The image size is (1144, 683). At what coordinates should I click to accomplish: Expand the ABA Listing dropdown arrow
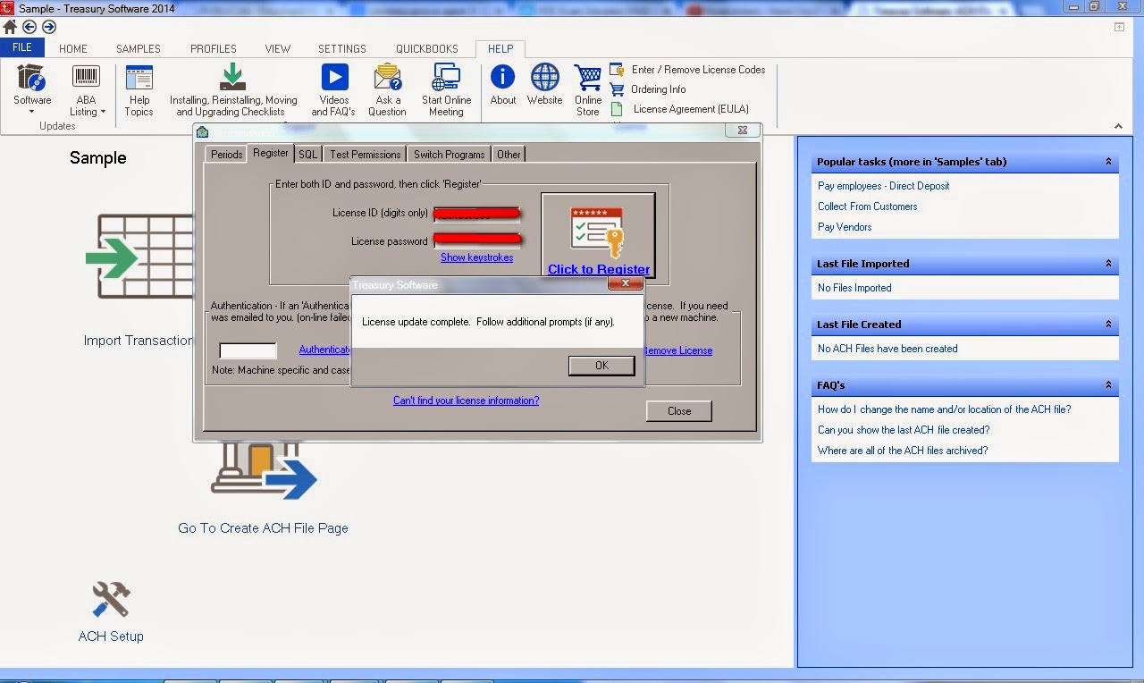[x=103, y=112]
